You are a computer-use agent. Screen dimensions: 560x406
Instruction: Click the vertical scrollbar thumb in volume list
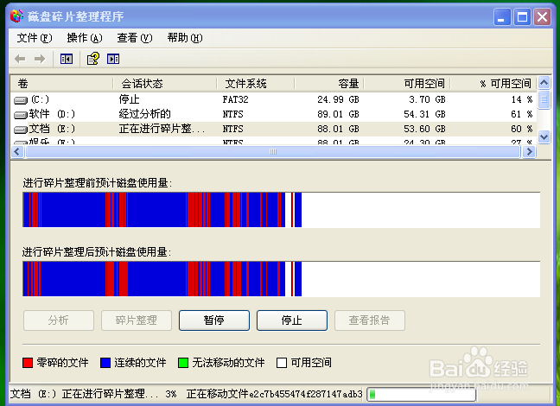point(544,99)
